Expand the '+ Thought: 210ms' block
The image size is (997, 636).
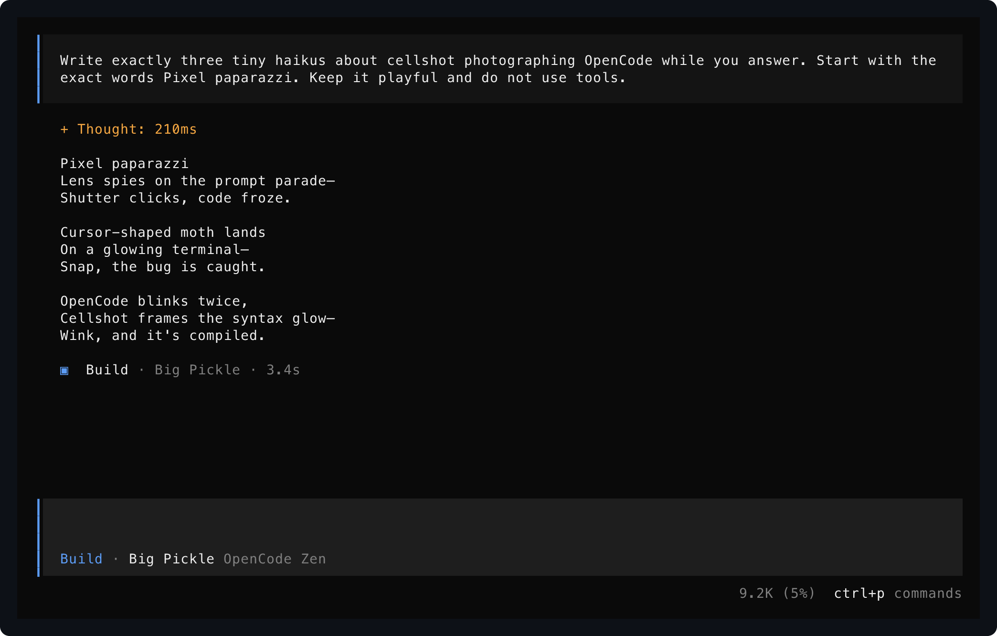[128, 129]
